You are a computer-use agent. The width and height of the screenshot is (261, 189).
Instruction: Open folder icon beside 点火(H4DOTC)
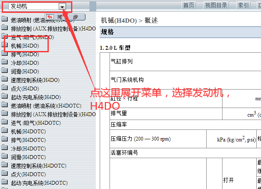[5, 173]
